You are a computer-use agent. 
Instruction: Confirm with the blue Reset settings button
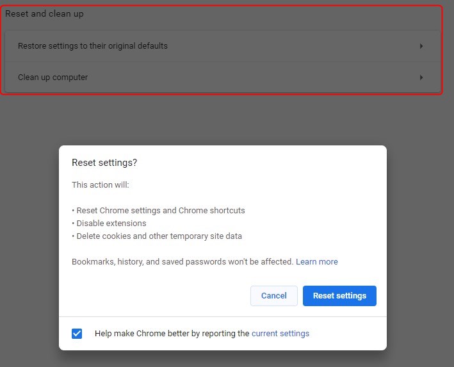[339, 296]
